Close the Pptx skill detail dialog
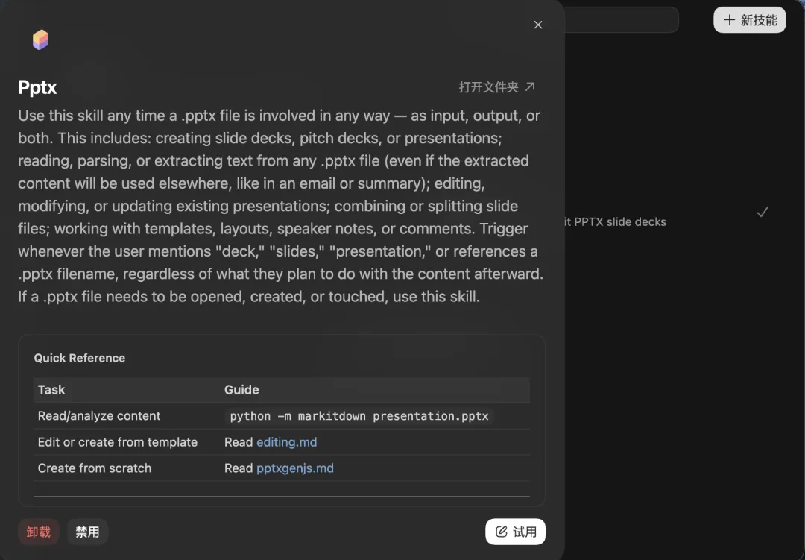 [538, 25]
